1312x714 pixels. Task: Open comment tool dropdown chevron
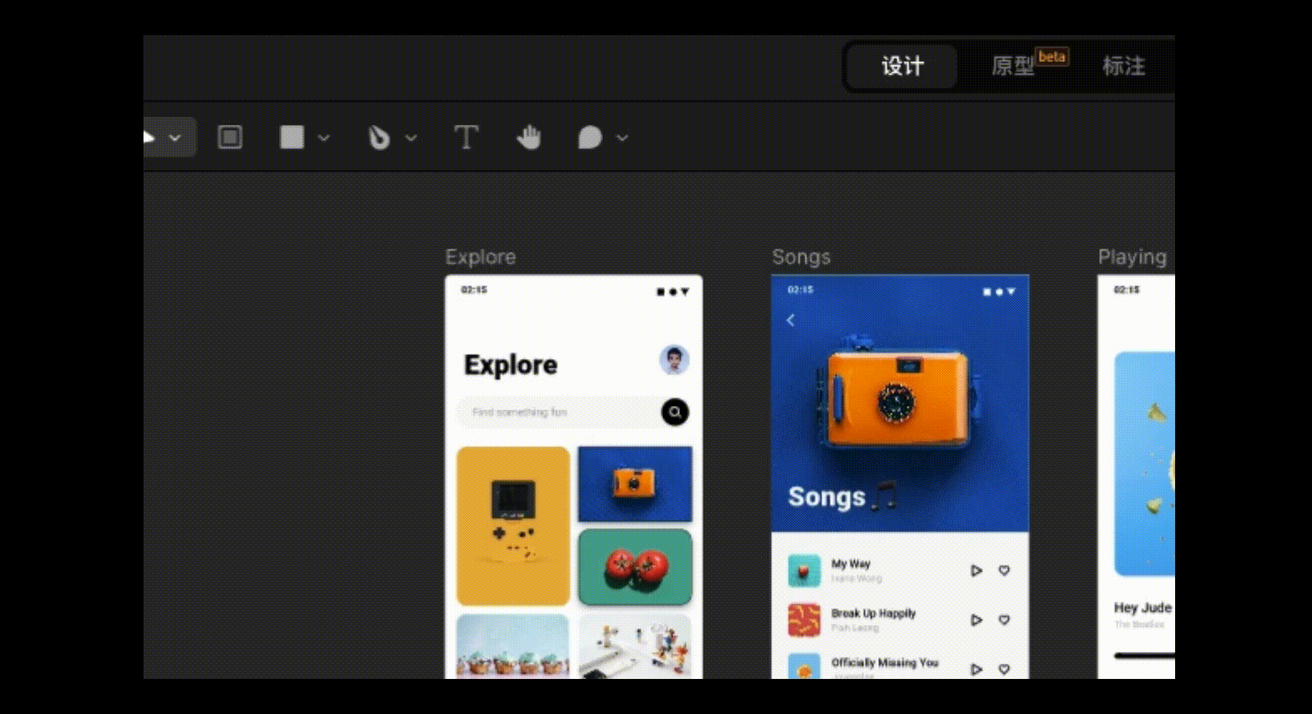622,138
